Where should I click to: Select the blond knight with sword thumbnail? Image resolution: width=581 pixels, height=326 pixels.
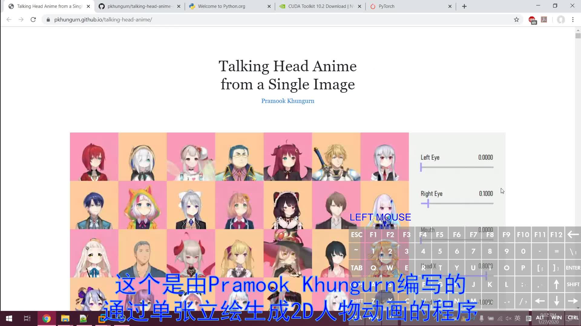coord(336,157)
